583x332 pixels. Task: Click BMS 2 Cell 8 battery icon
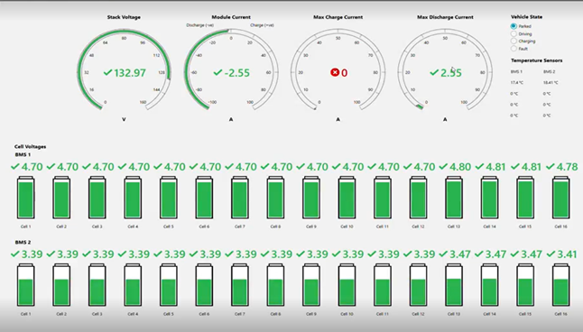pos(275,285)
